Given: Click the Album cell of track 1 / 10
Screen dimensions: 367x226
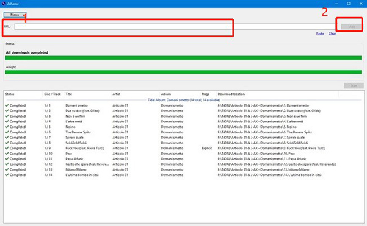Looking at the screenshot, I should coord(172,154).
